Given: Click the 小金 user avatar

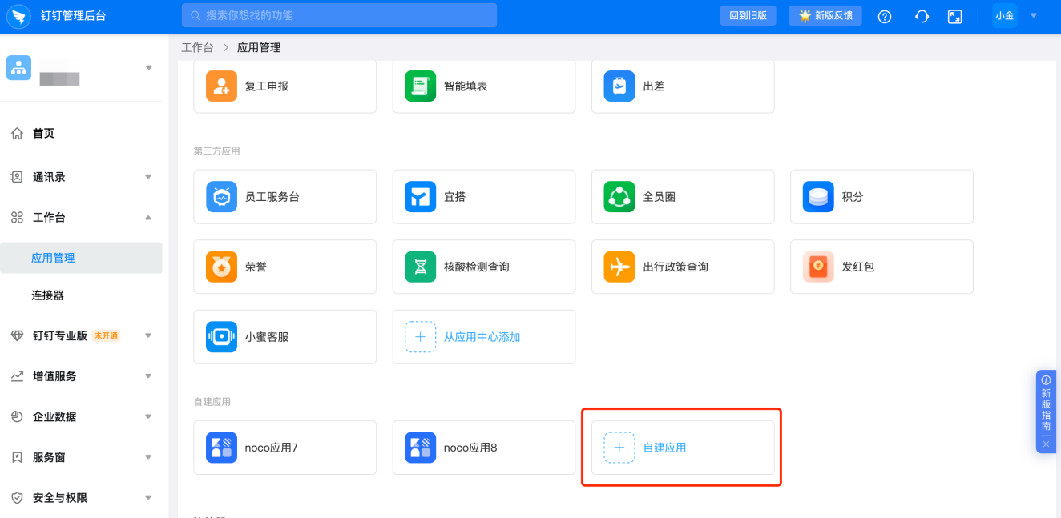Looking at the screenshot, I should 1005,15.
